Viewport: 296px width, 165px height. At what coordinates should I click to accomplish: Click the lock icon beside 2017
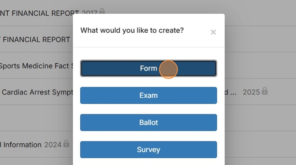[x=102, y=12]
